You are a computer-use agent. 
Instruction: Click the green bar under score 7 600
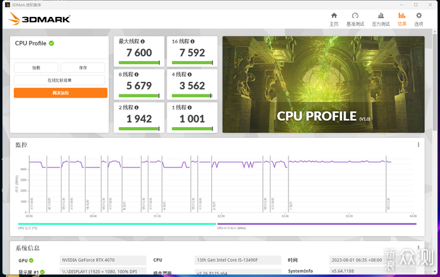139,63
